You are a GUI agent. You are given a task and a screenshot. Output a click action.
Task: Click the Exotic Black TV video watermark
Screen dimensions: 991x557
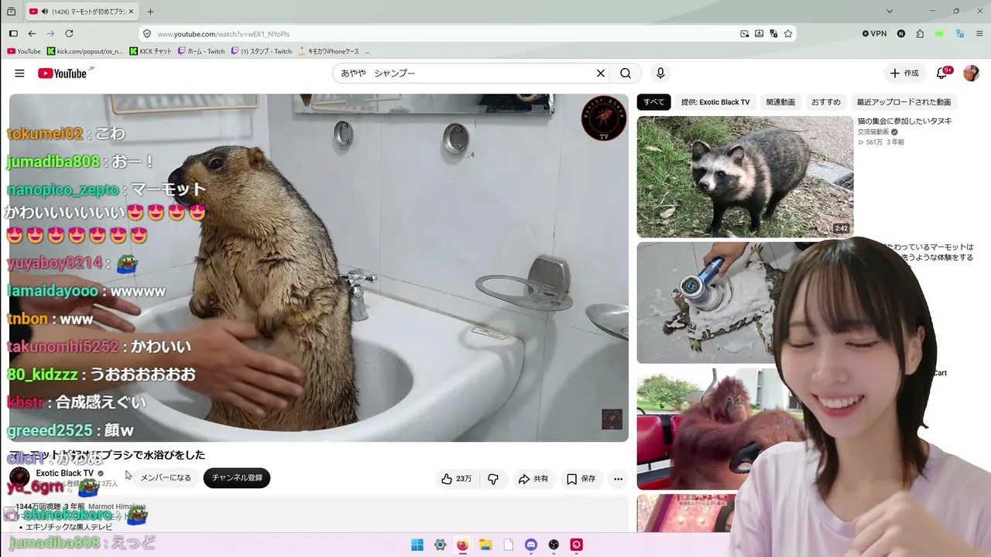612,419
